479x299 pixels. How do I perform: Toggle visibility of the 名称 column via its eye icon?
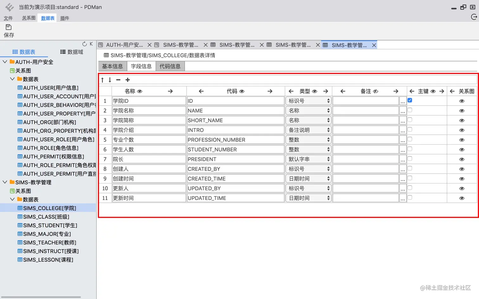[x=140, y=91]
